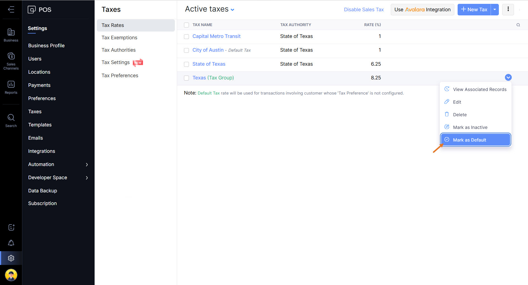This screenshot has height=285, width=528.
Task: Open the three-dot more options menu
Action: [x=508, y=10]
